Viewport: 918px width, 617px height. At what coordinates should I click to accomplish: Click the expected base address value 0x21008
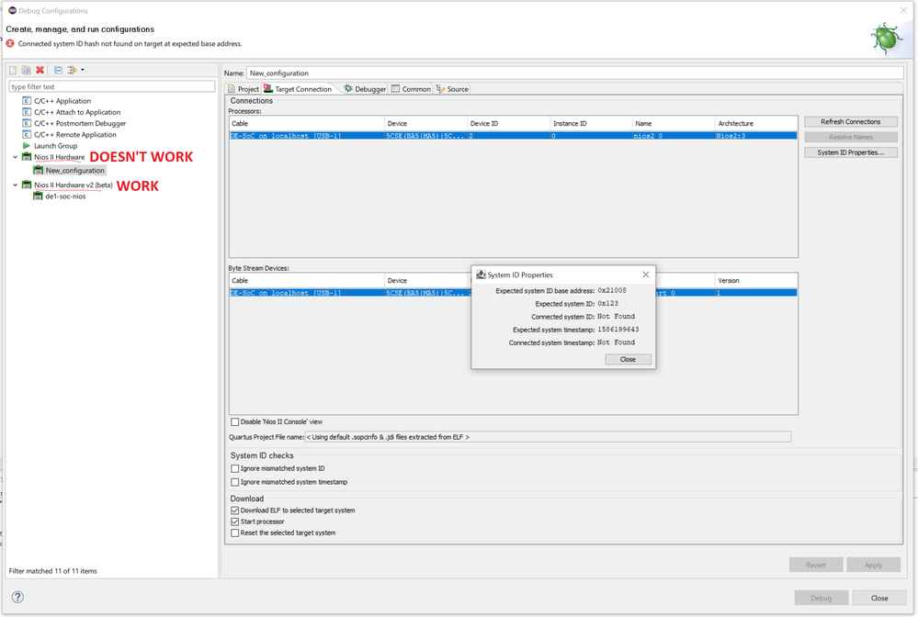[612, 290]
